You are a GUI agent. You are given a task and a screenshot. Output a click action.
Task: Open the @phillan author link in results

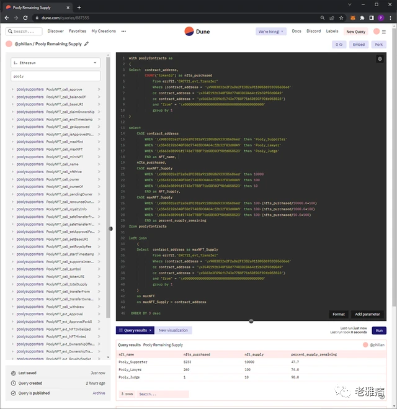[377, 345]
